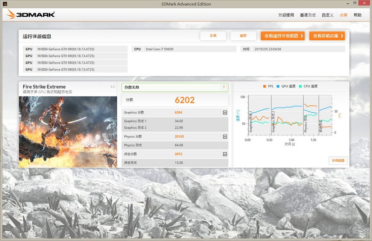The width and height of the screenshot is (372, 241).
Task: Click the overall score 6202
Action: point(185,100)
